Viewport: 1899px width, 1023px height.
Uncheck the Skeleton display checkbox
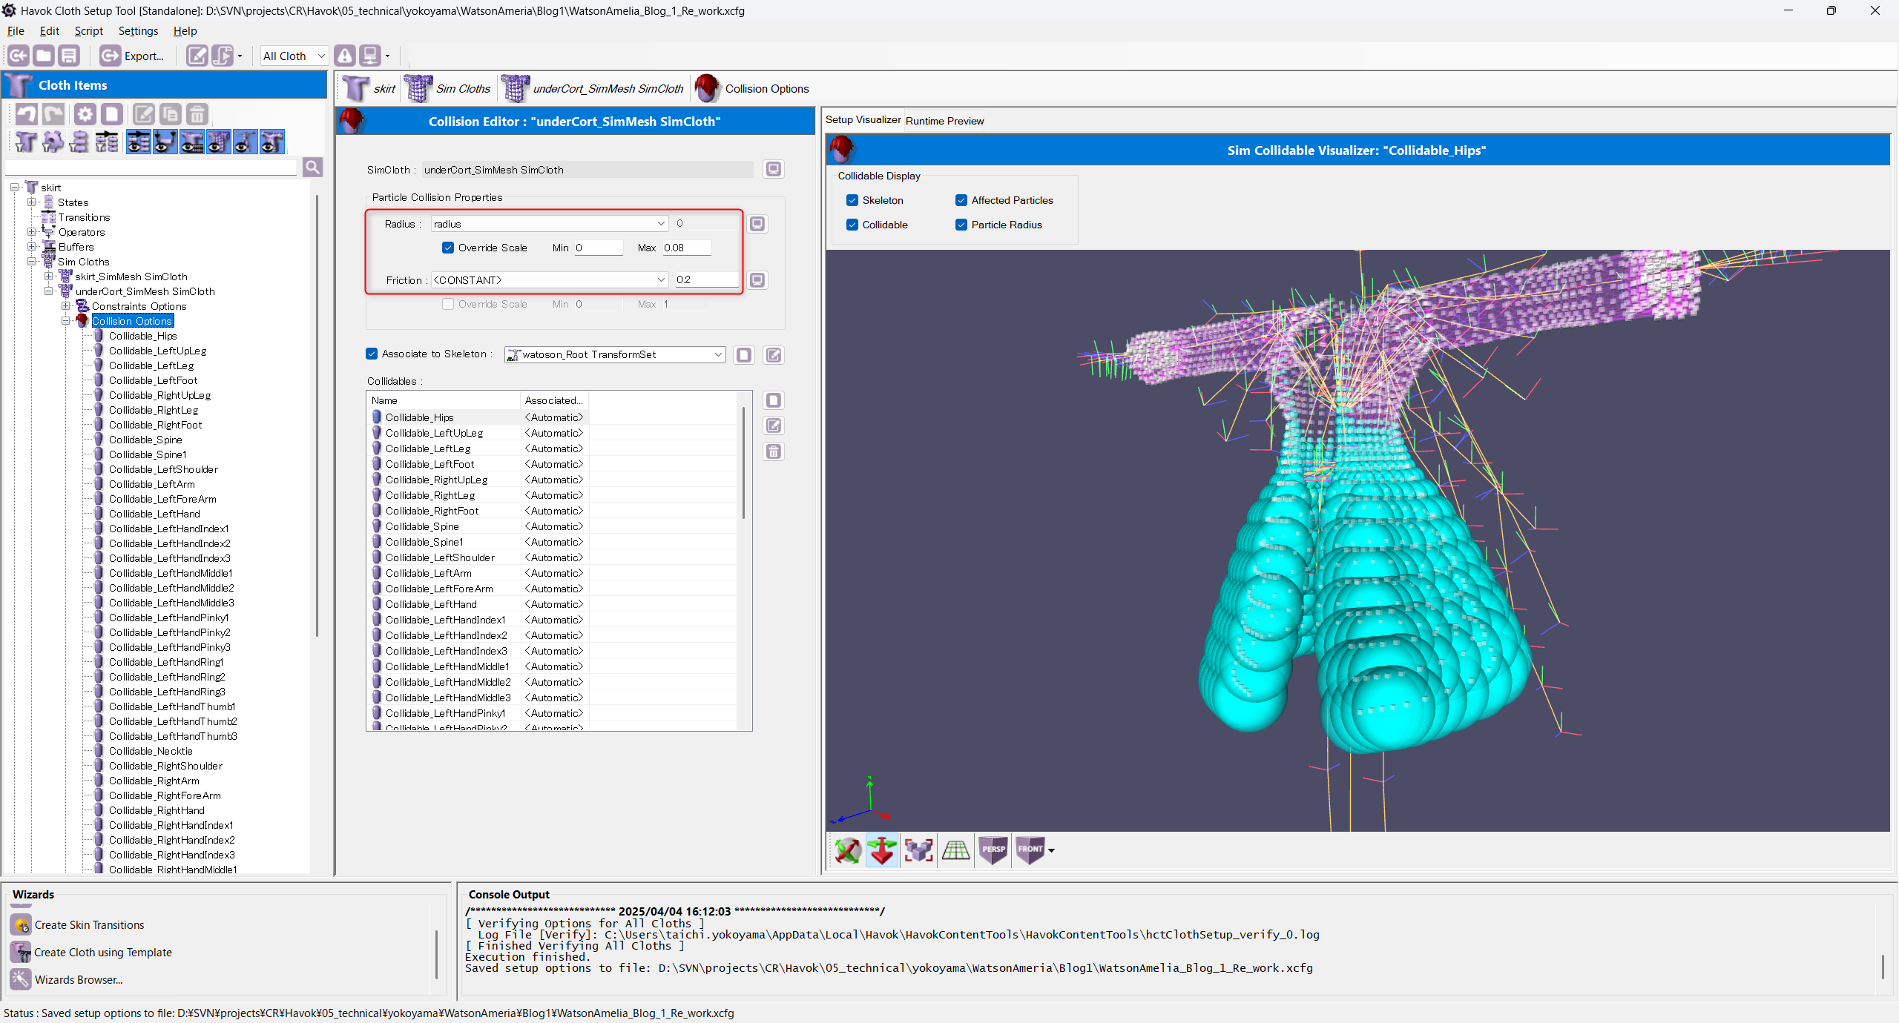pos(852,200)
